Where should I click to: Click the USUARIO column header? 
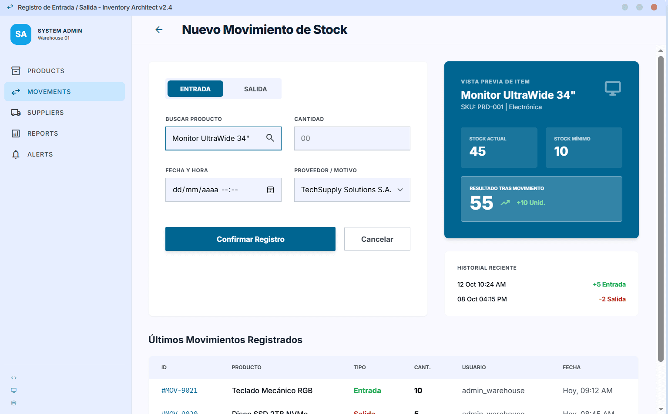coord(474,367)
